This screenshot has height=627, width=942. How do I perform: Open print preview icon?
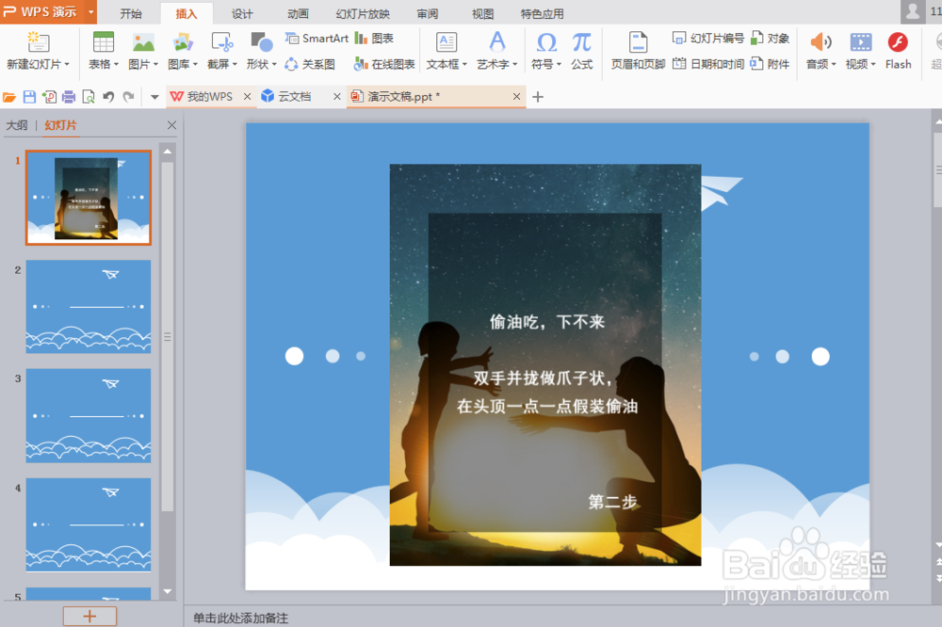coord(89,97)
